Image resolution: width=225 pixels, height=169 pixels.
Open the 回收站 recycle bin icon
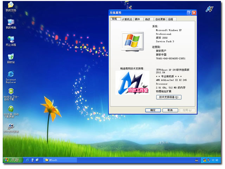pyautogui.click(x=11, y=58)
